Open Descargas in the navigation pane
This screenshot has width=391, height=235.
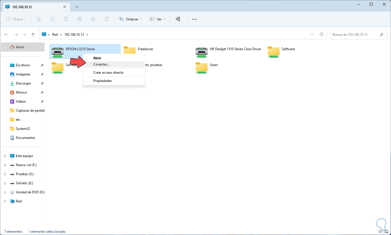tap(23, 83)
